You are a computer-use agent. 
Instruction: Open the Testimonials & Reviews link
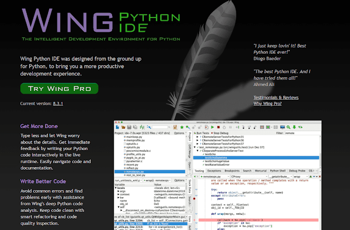coord(276,97)
